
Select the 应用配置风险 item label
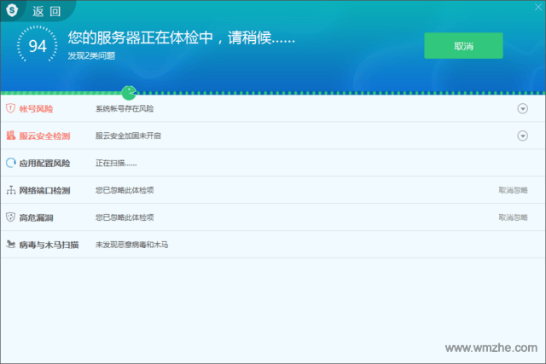click(x=44, y=163)
